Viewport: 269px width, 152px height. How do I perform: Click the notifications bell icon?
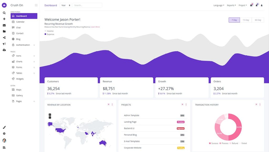point(257,5)
